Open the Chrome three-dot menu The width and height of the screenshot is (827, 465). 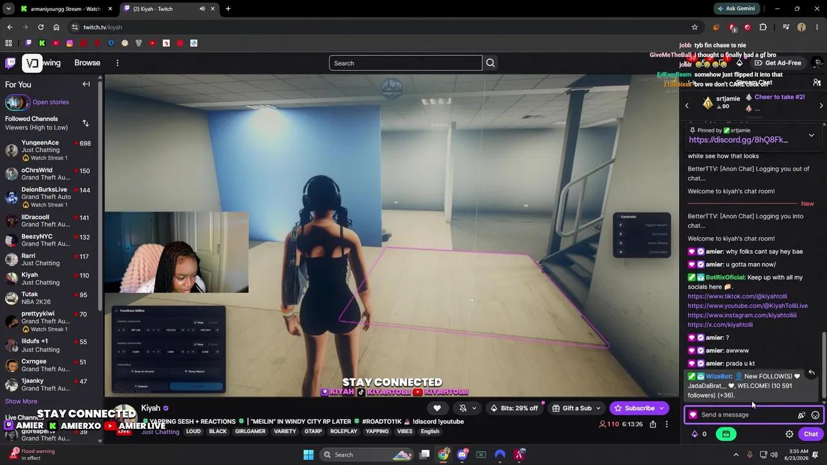[x=817, y=27]
